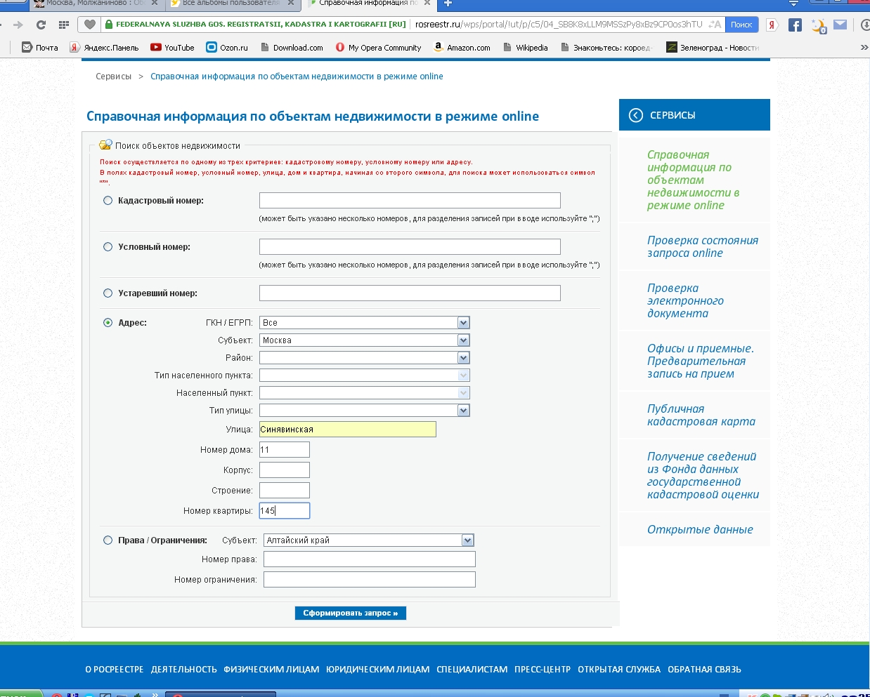
Task: Click the Номер квартиры input field
Action: 285,511
